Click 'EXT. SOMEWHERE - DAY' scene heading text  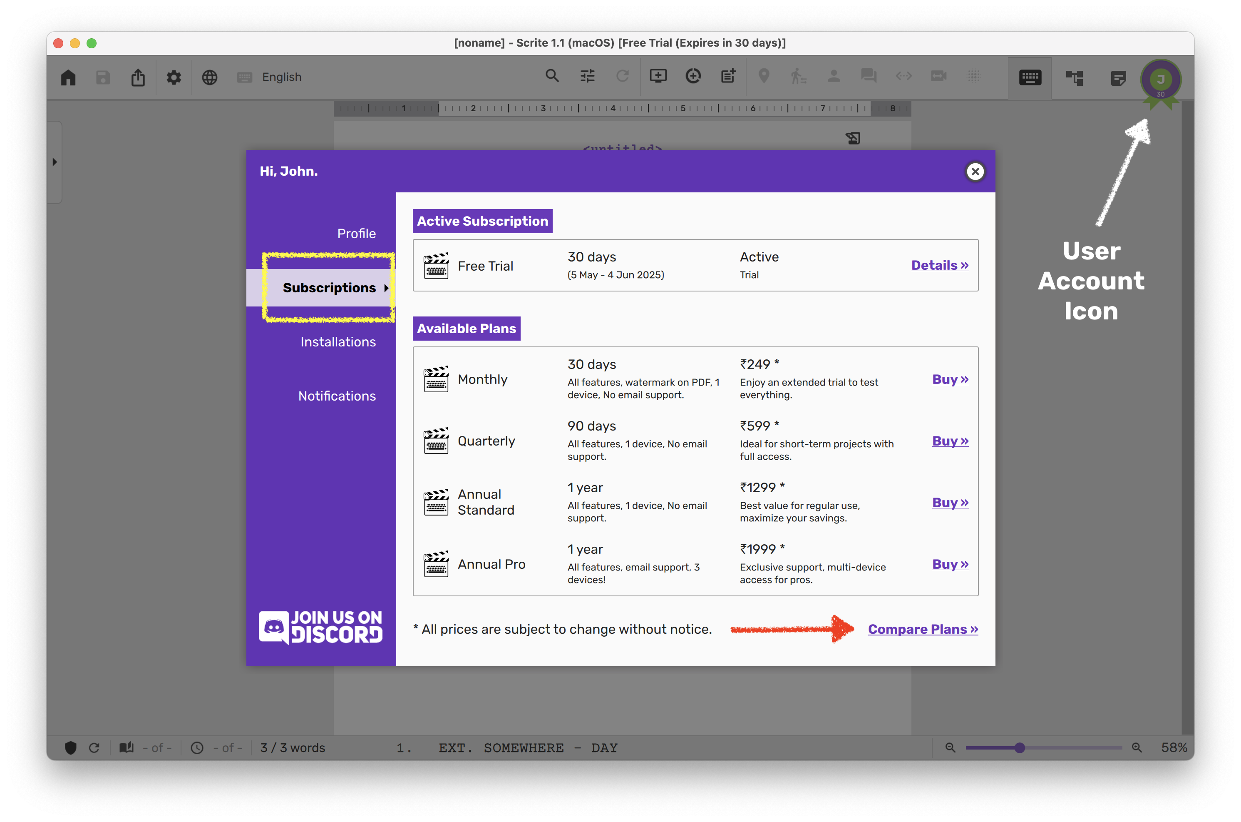tap(528, 747)
